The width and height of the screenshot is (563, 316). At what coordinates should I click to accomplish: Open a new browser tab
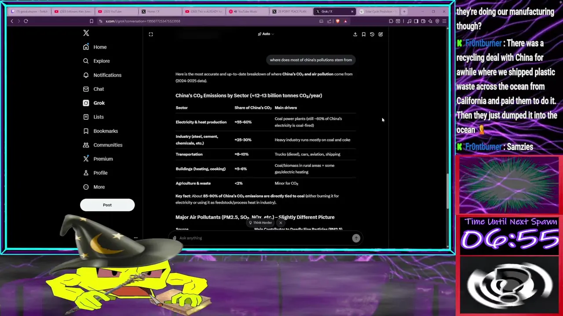404,11
